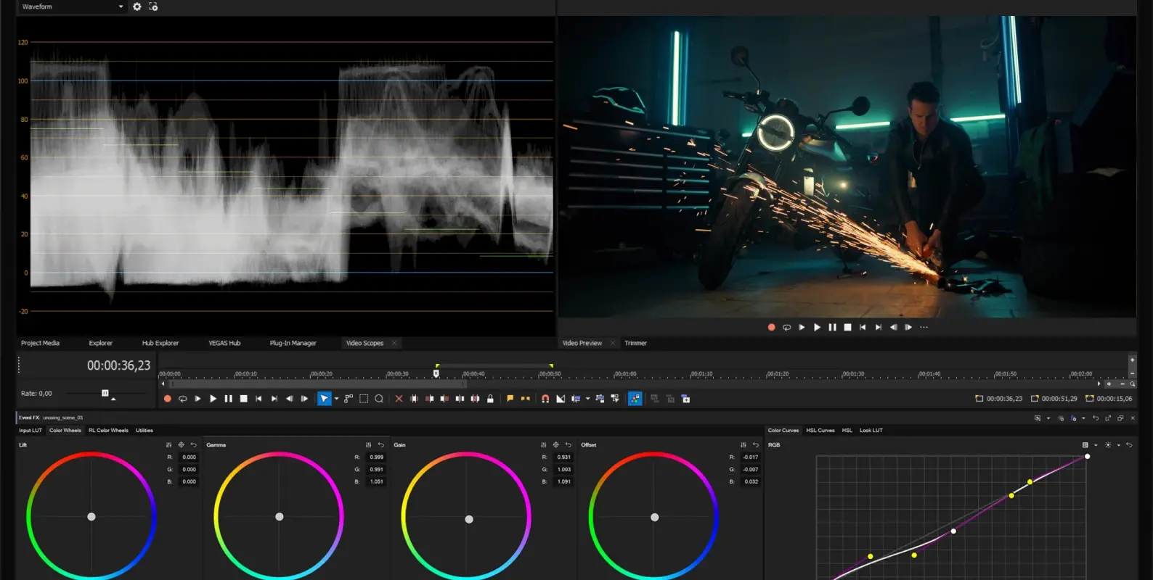Click stop in the timeline toolbar
This screenshot has height=580, width=1153.
[243, 399]
